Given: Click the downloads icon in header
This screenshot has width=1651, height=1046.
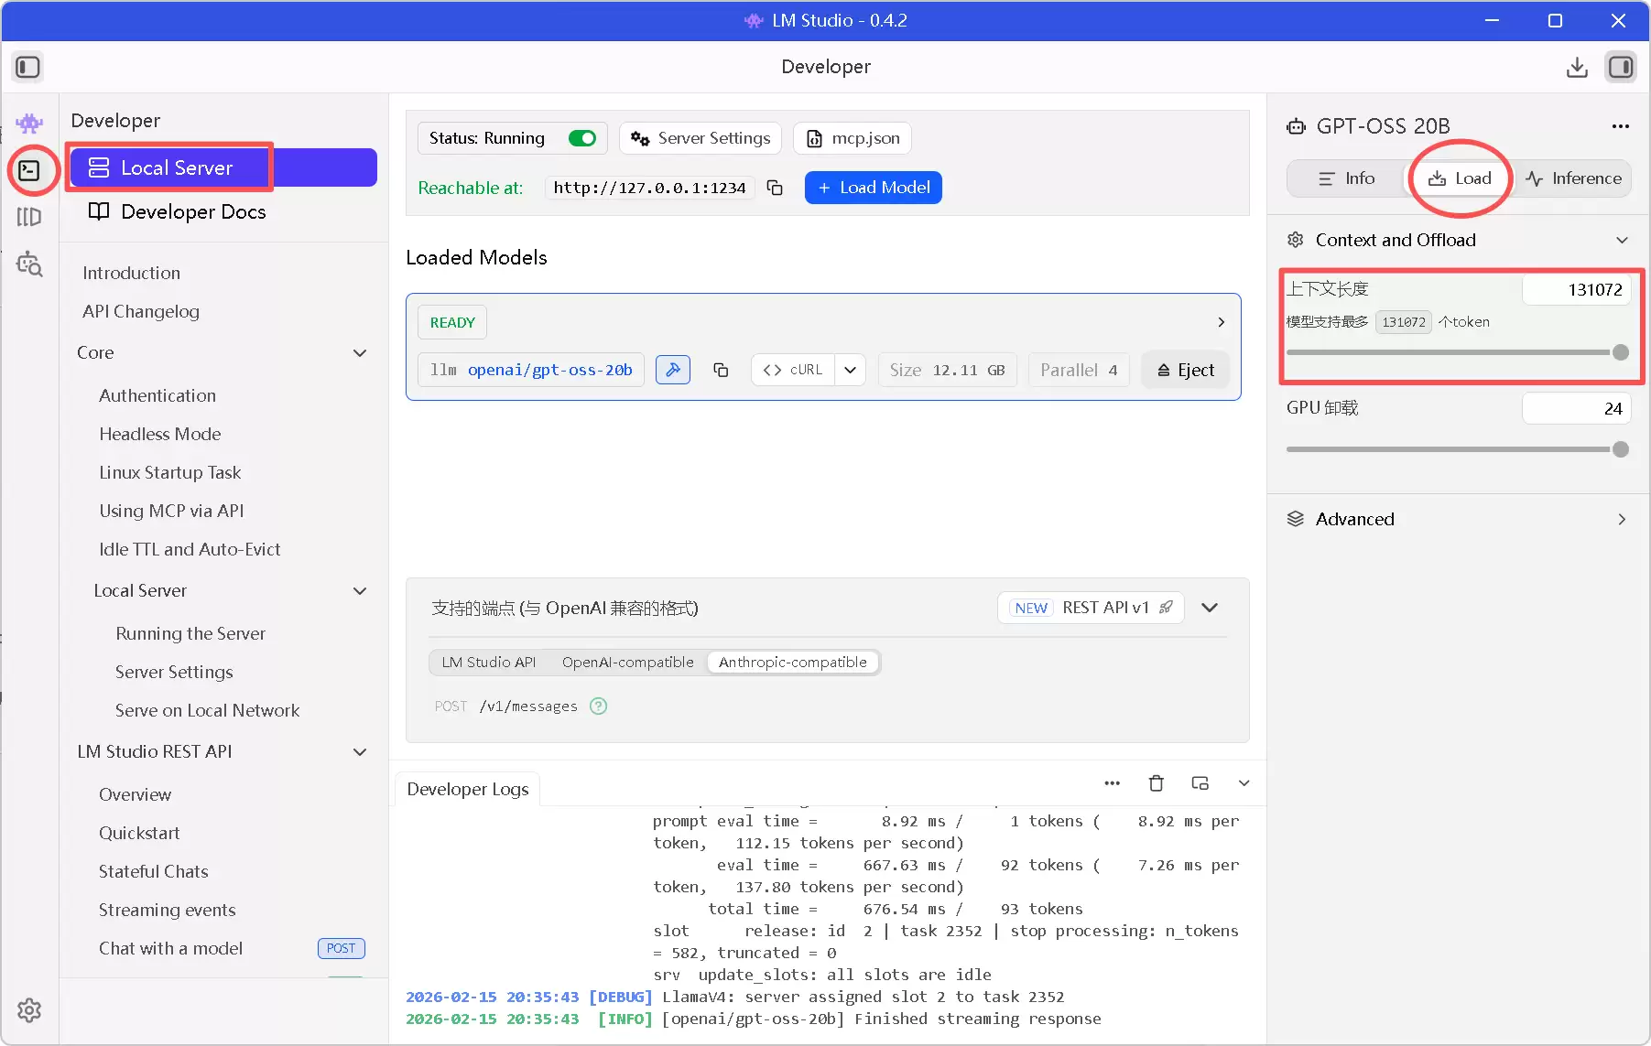Looking at the screenshot, I should (1576, 67).
